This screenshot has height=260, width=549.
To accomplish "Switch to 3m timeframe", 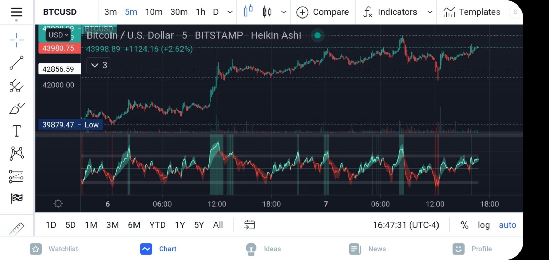I will 110,12.
